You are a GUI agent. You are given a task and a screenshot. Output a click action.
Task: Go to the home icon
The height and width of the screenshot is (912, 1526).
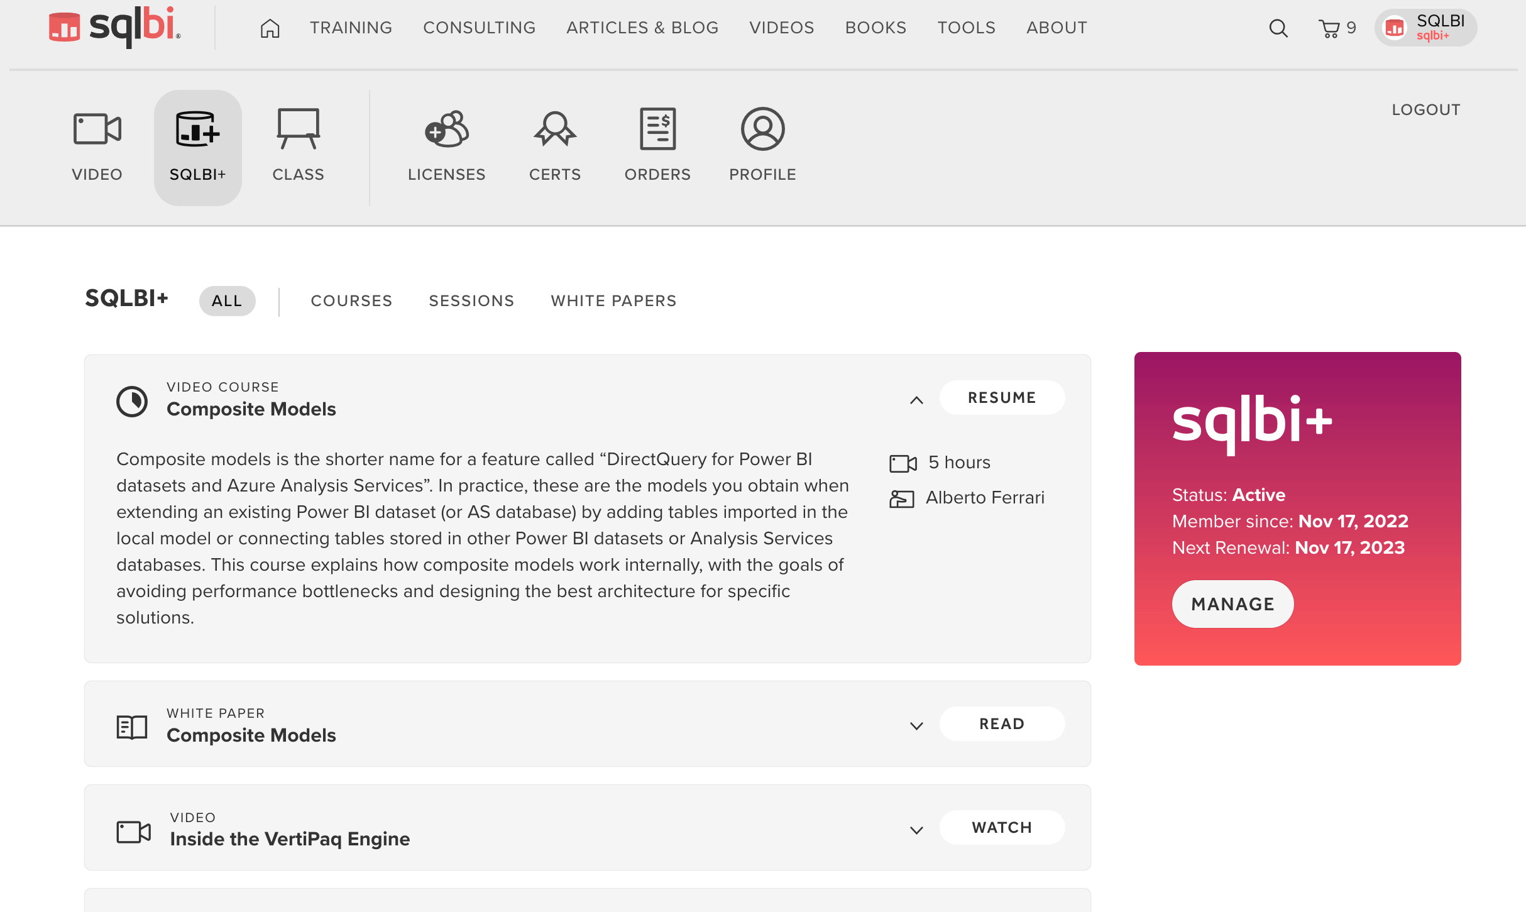(270, 28)
